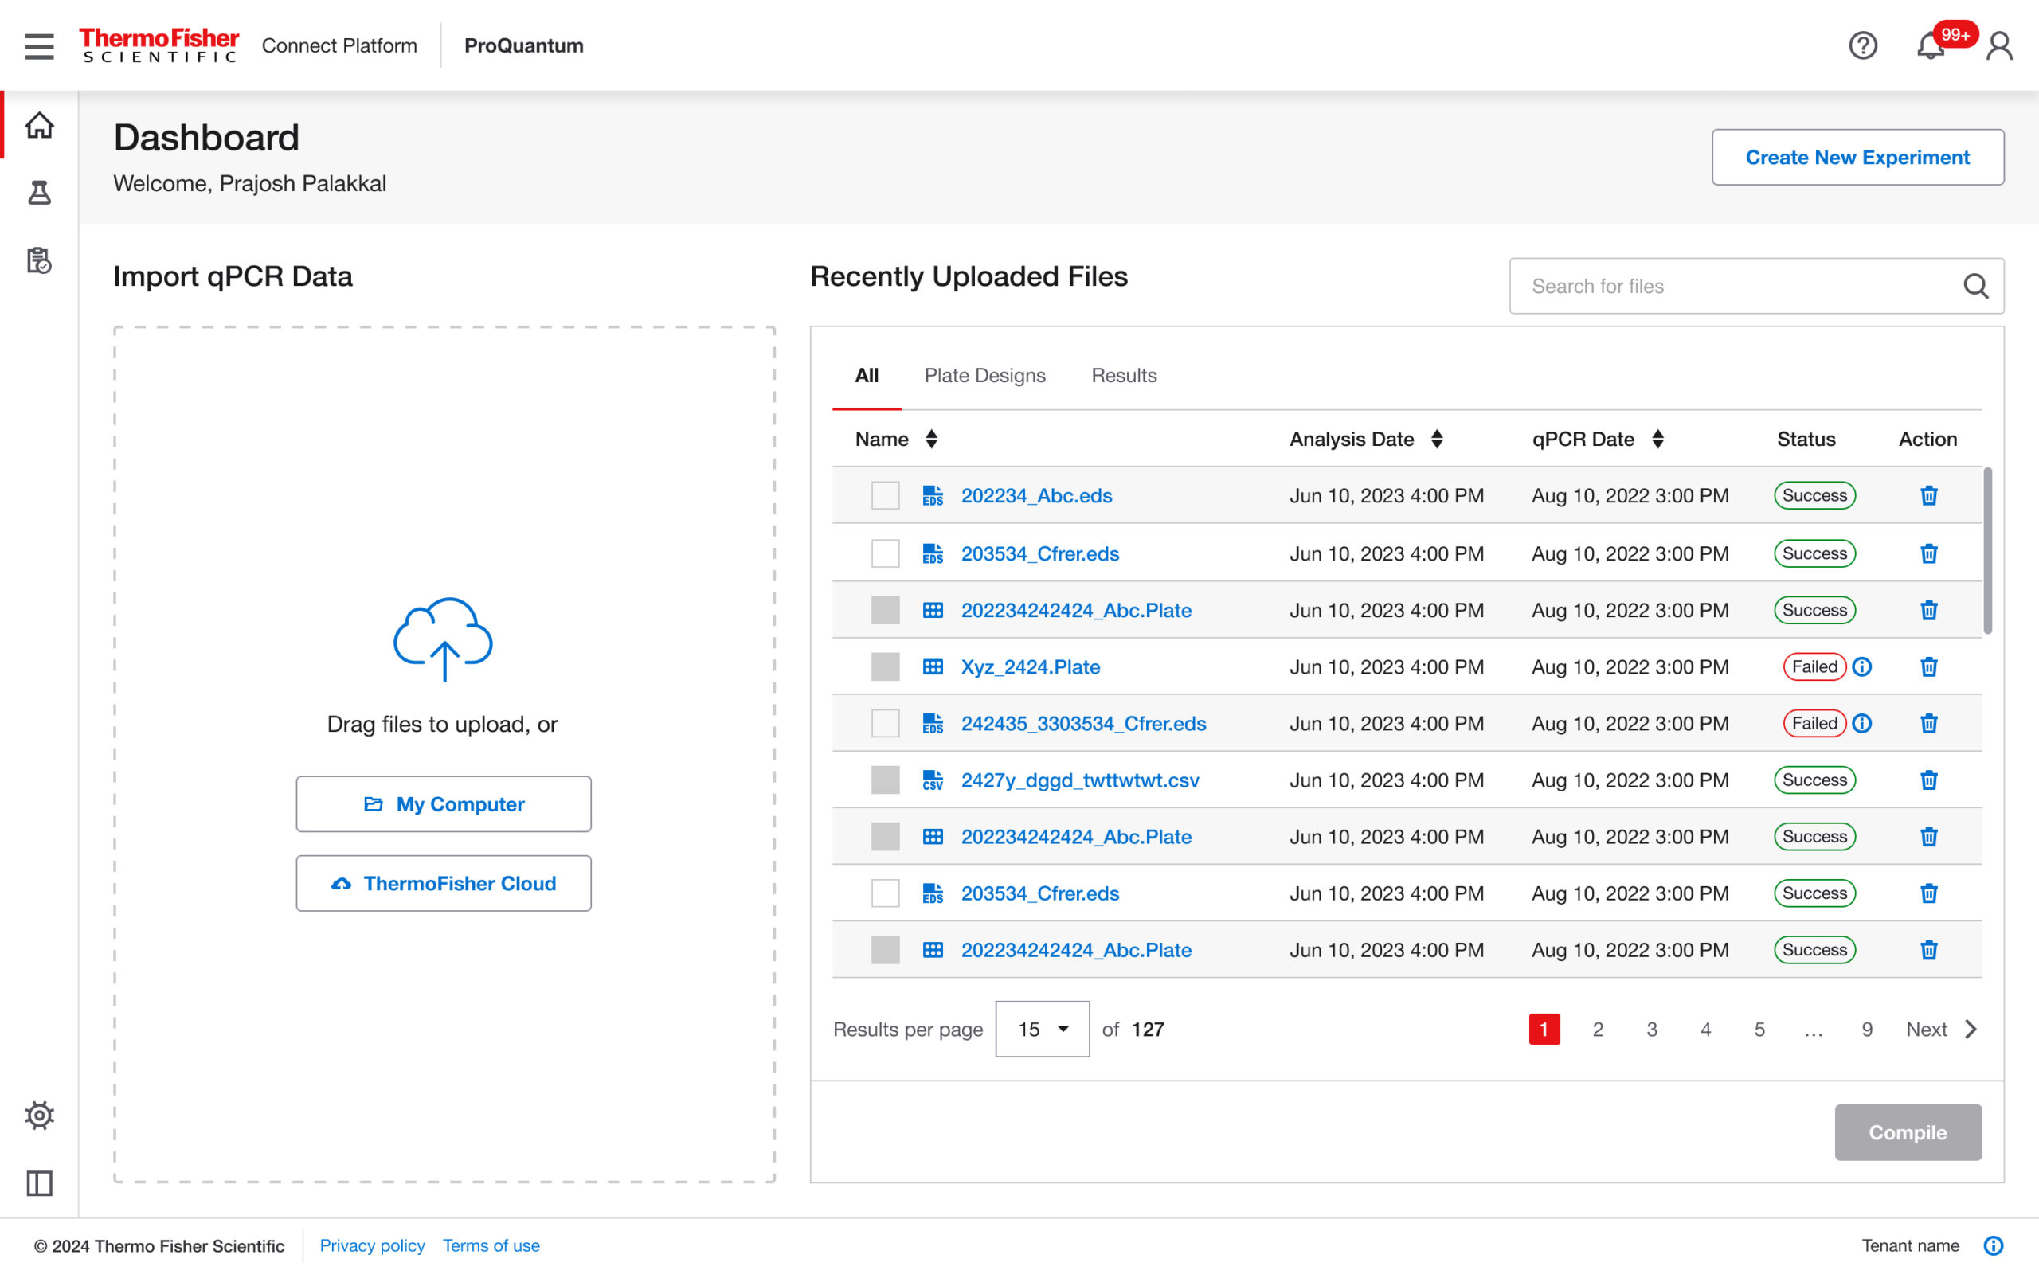Open the settings gear in sidebar
The image size is (2039, 1274).
[39, 1115]
